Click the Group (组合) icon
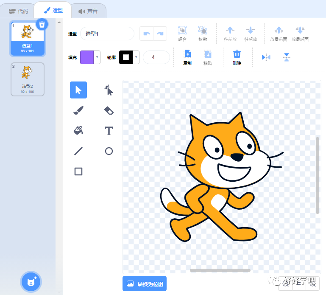This screenshot has height=295, width=326. click(x=182, y=34)
